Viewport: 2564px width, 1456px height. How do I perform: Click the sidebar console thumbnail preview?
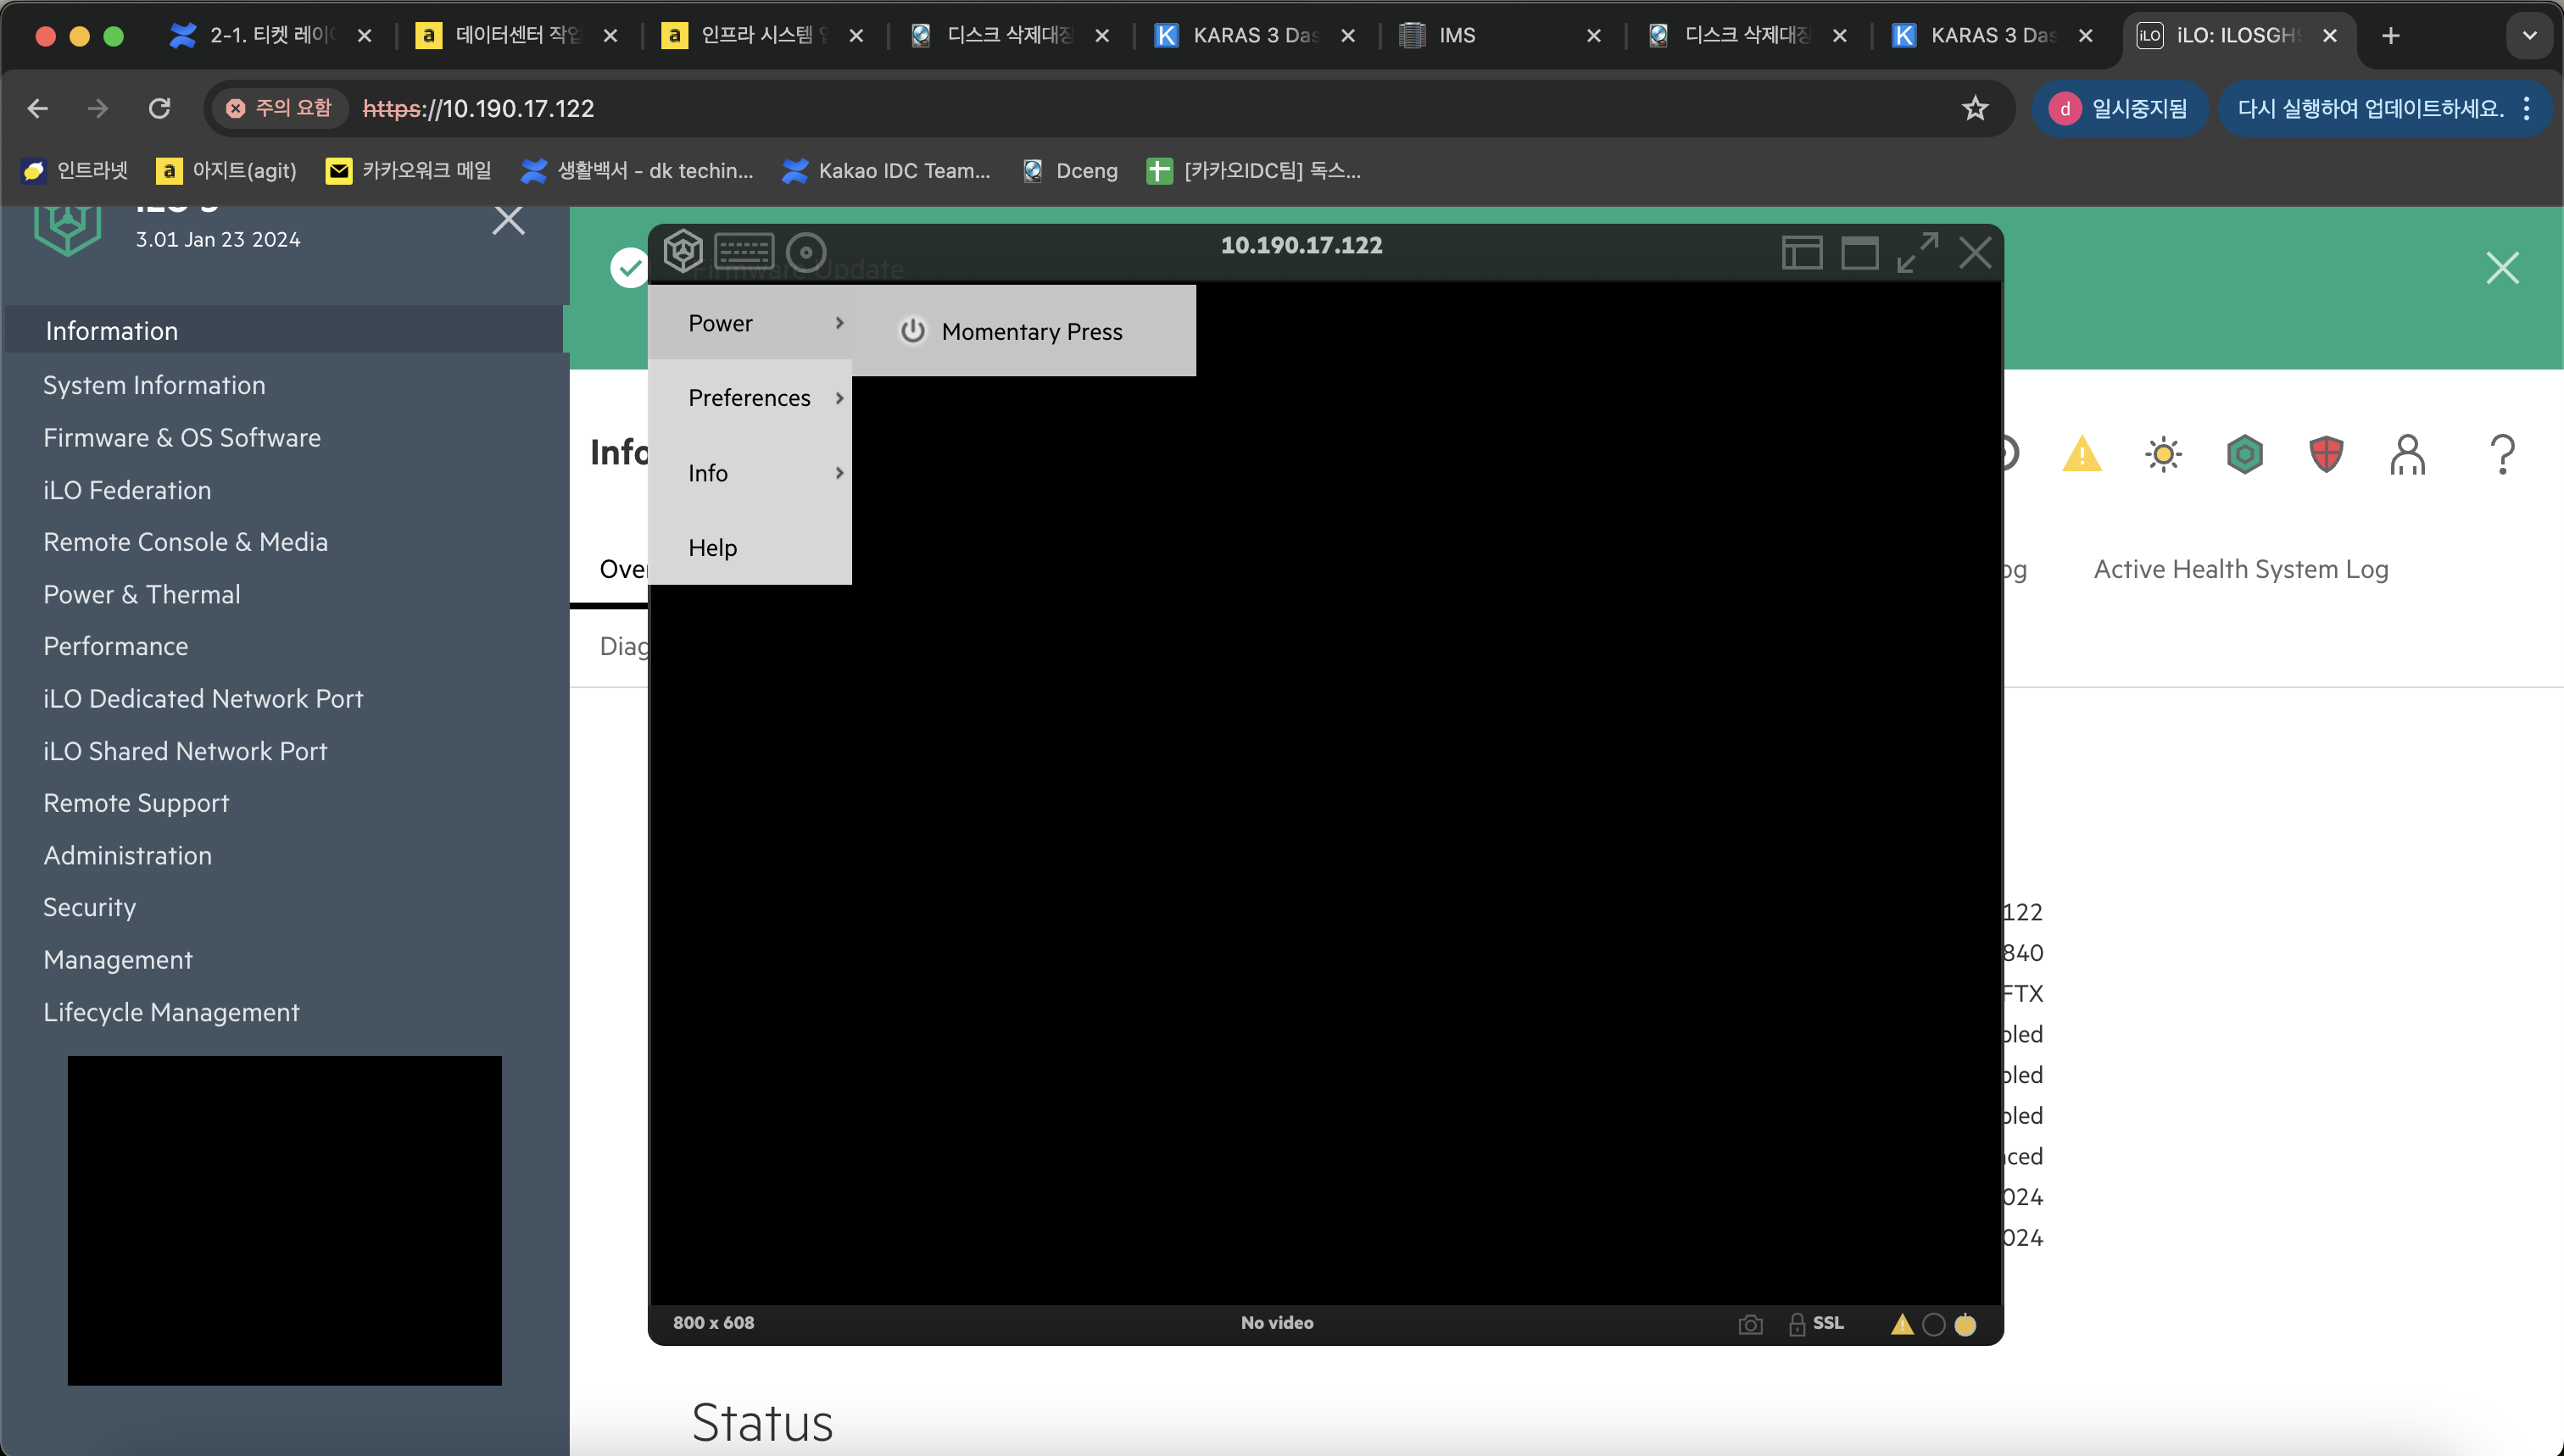click(284, 1220)
